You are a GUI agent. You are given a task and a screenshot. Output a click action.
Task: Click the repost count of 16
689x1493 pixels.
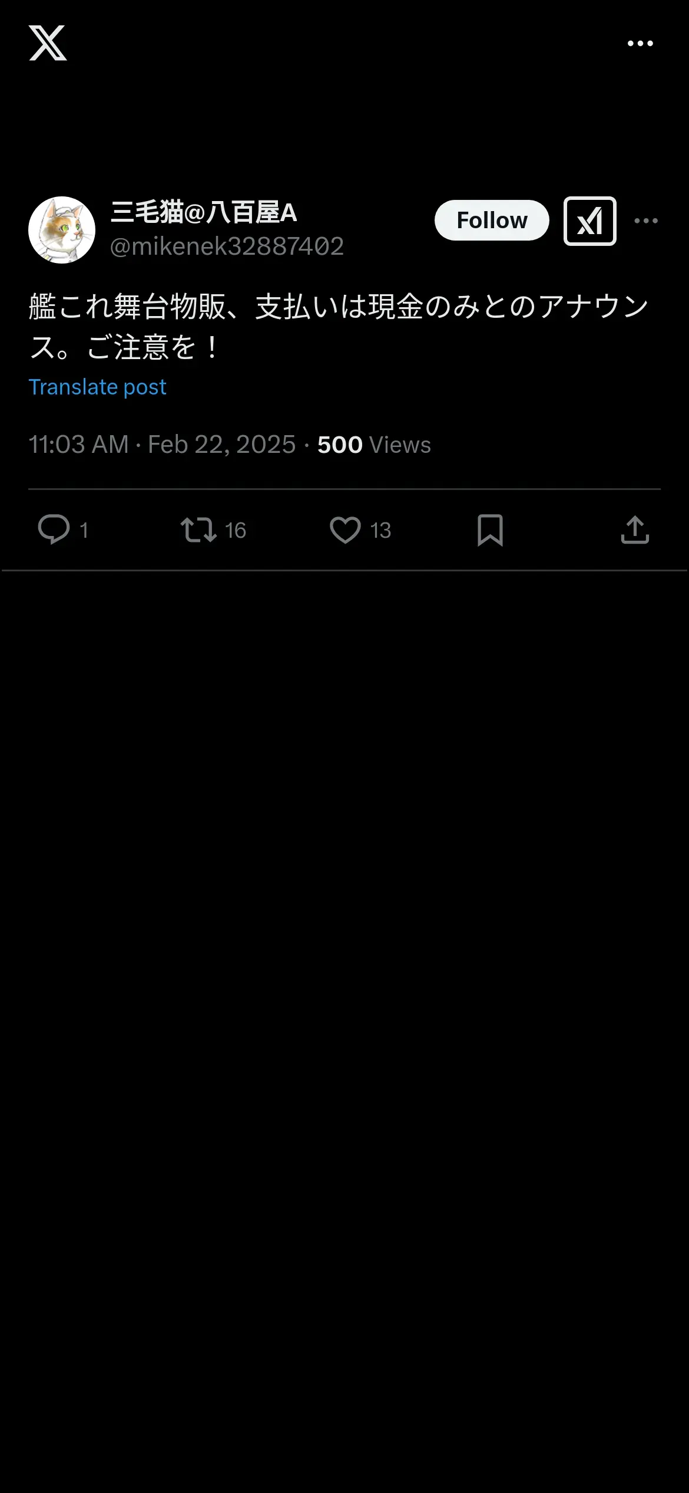(236, 531)
